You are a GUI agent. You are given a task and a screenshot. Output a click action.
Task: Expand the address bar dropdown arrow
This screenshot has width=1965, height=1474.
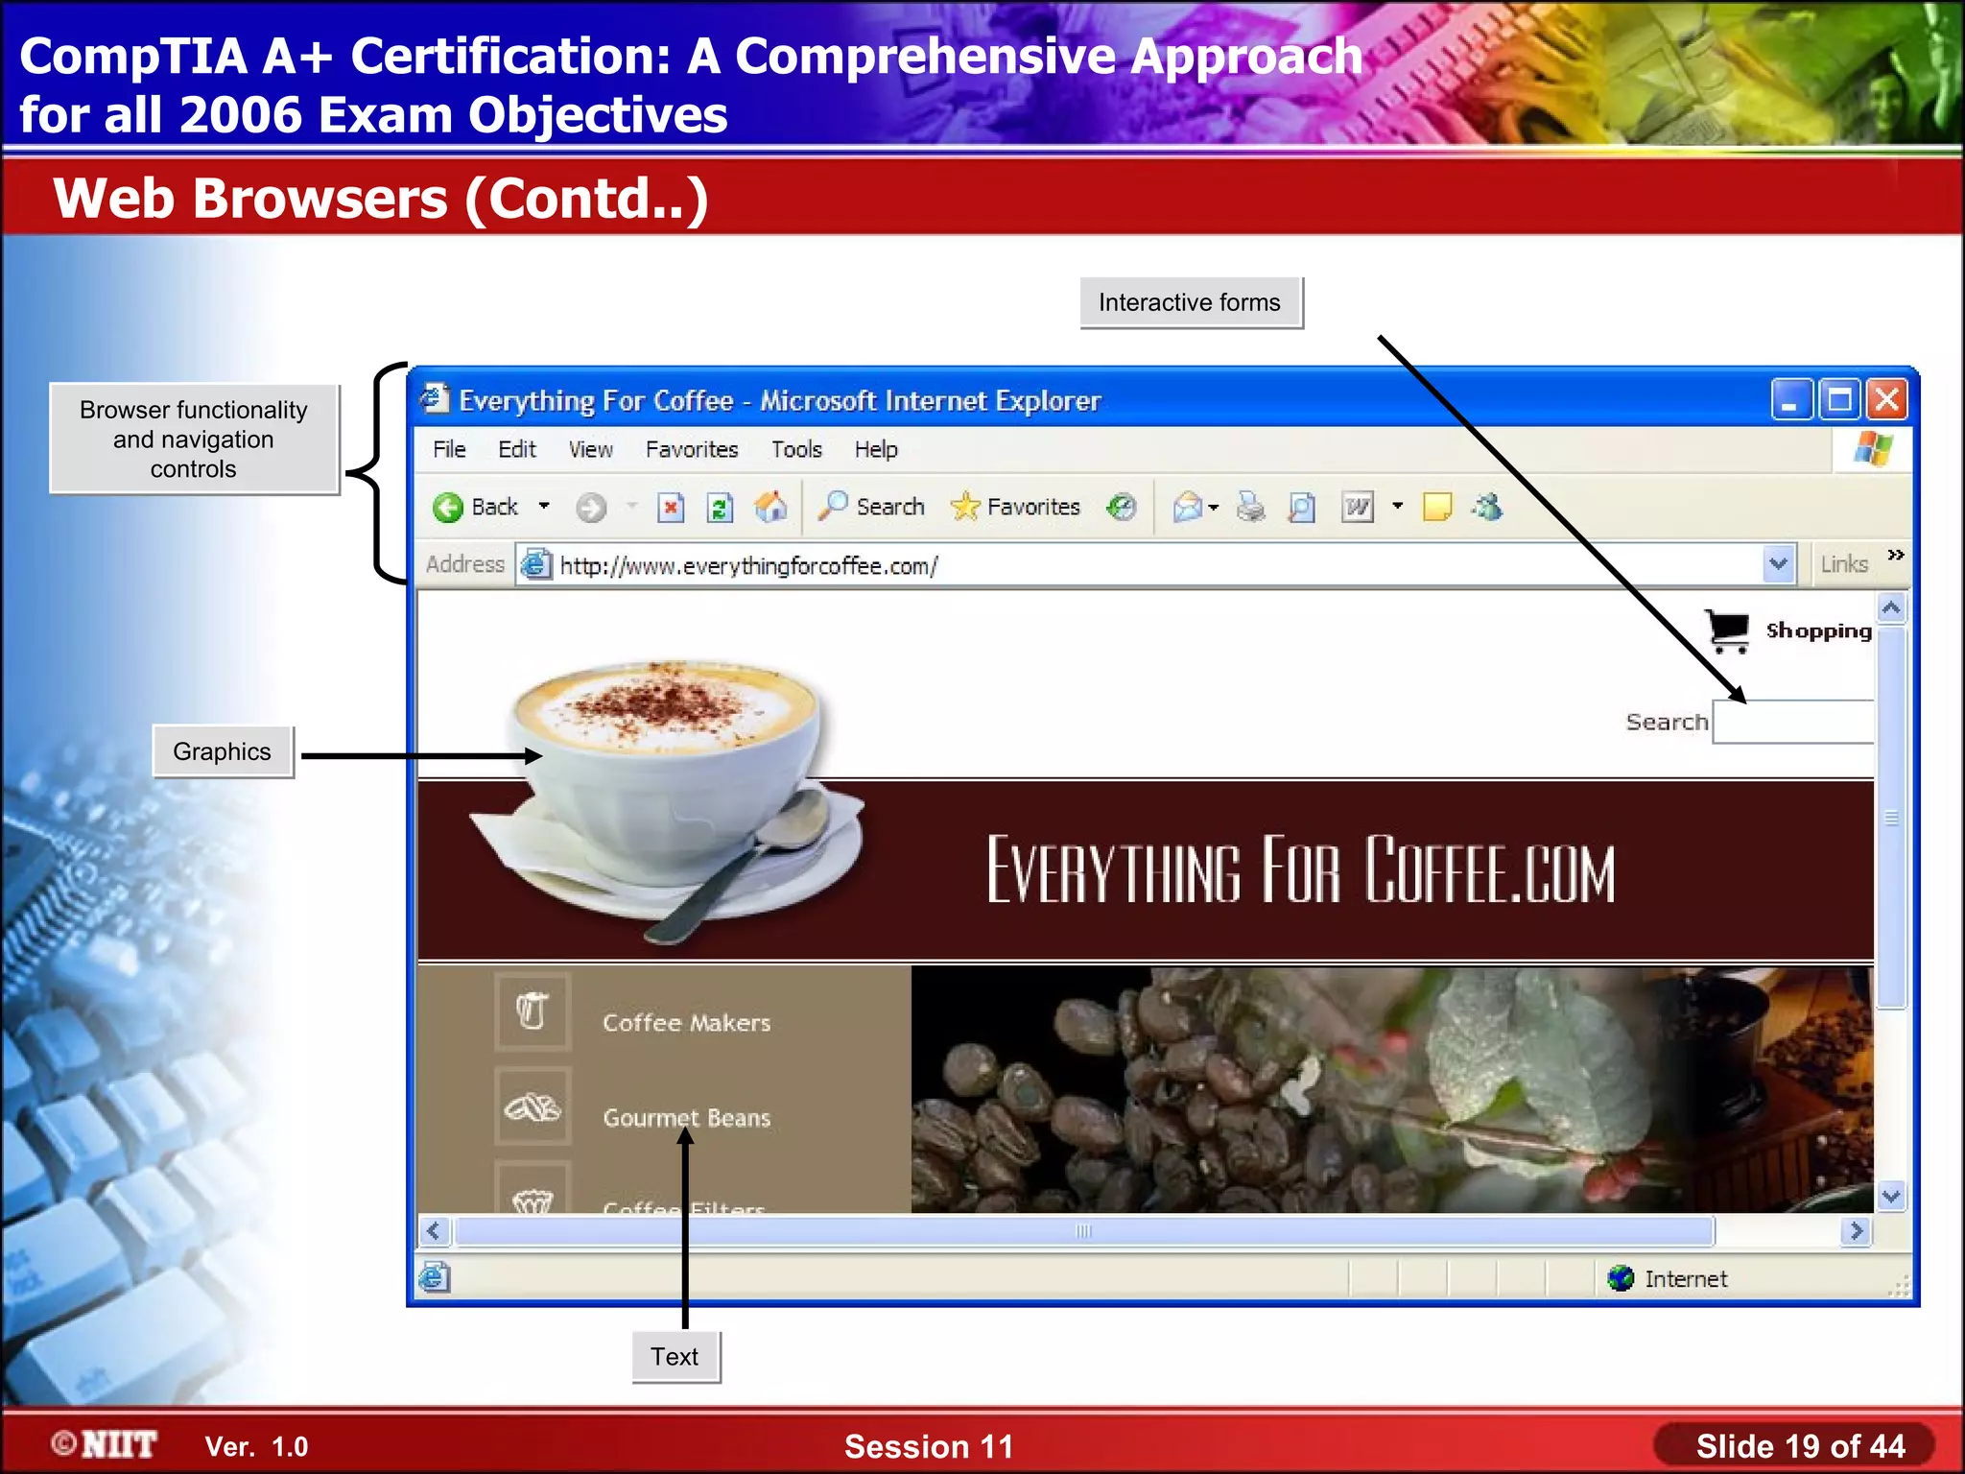pos(1778,564)
